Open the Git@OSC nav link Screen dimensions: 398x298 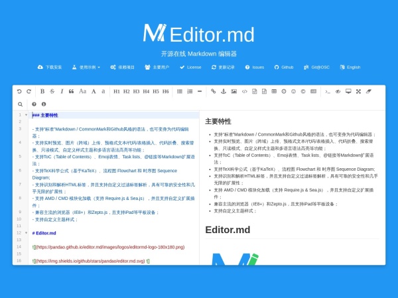click(316, 67)
